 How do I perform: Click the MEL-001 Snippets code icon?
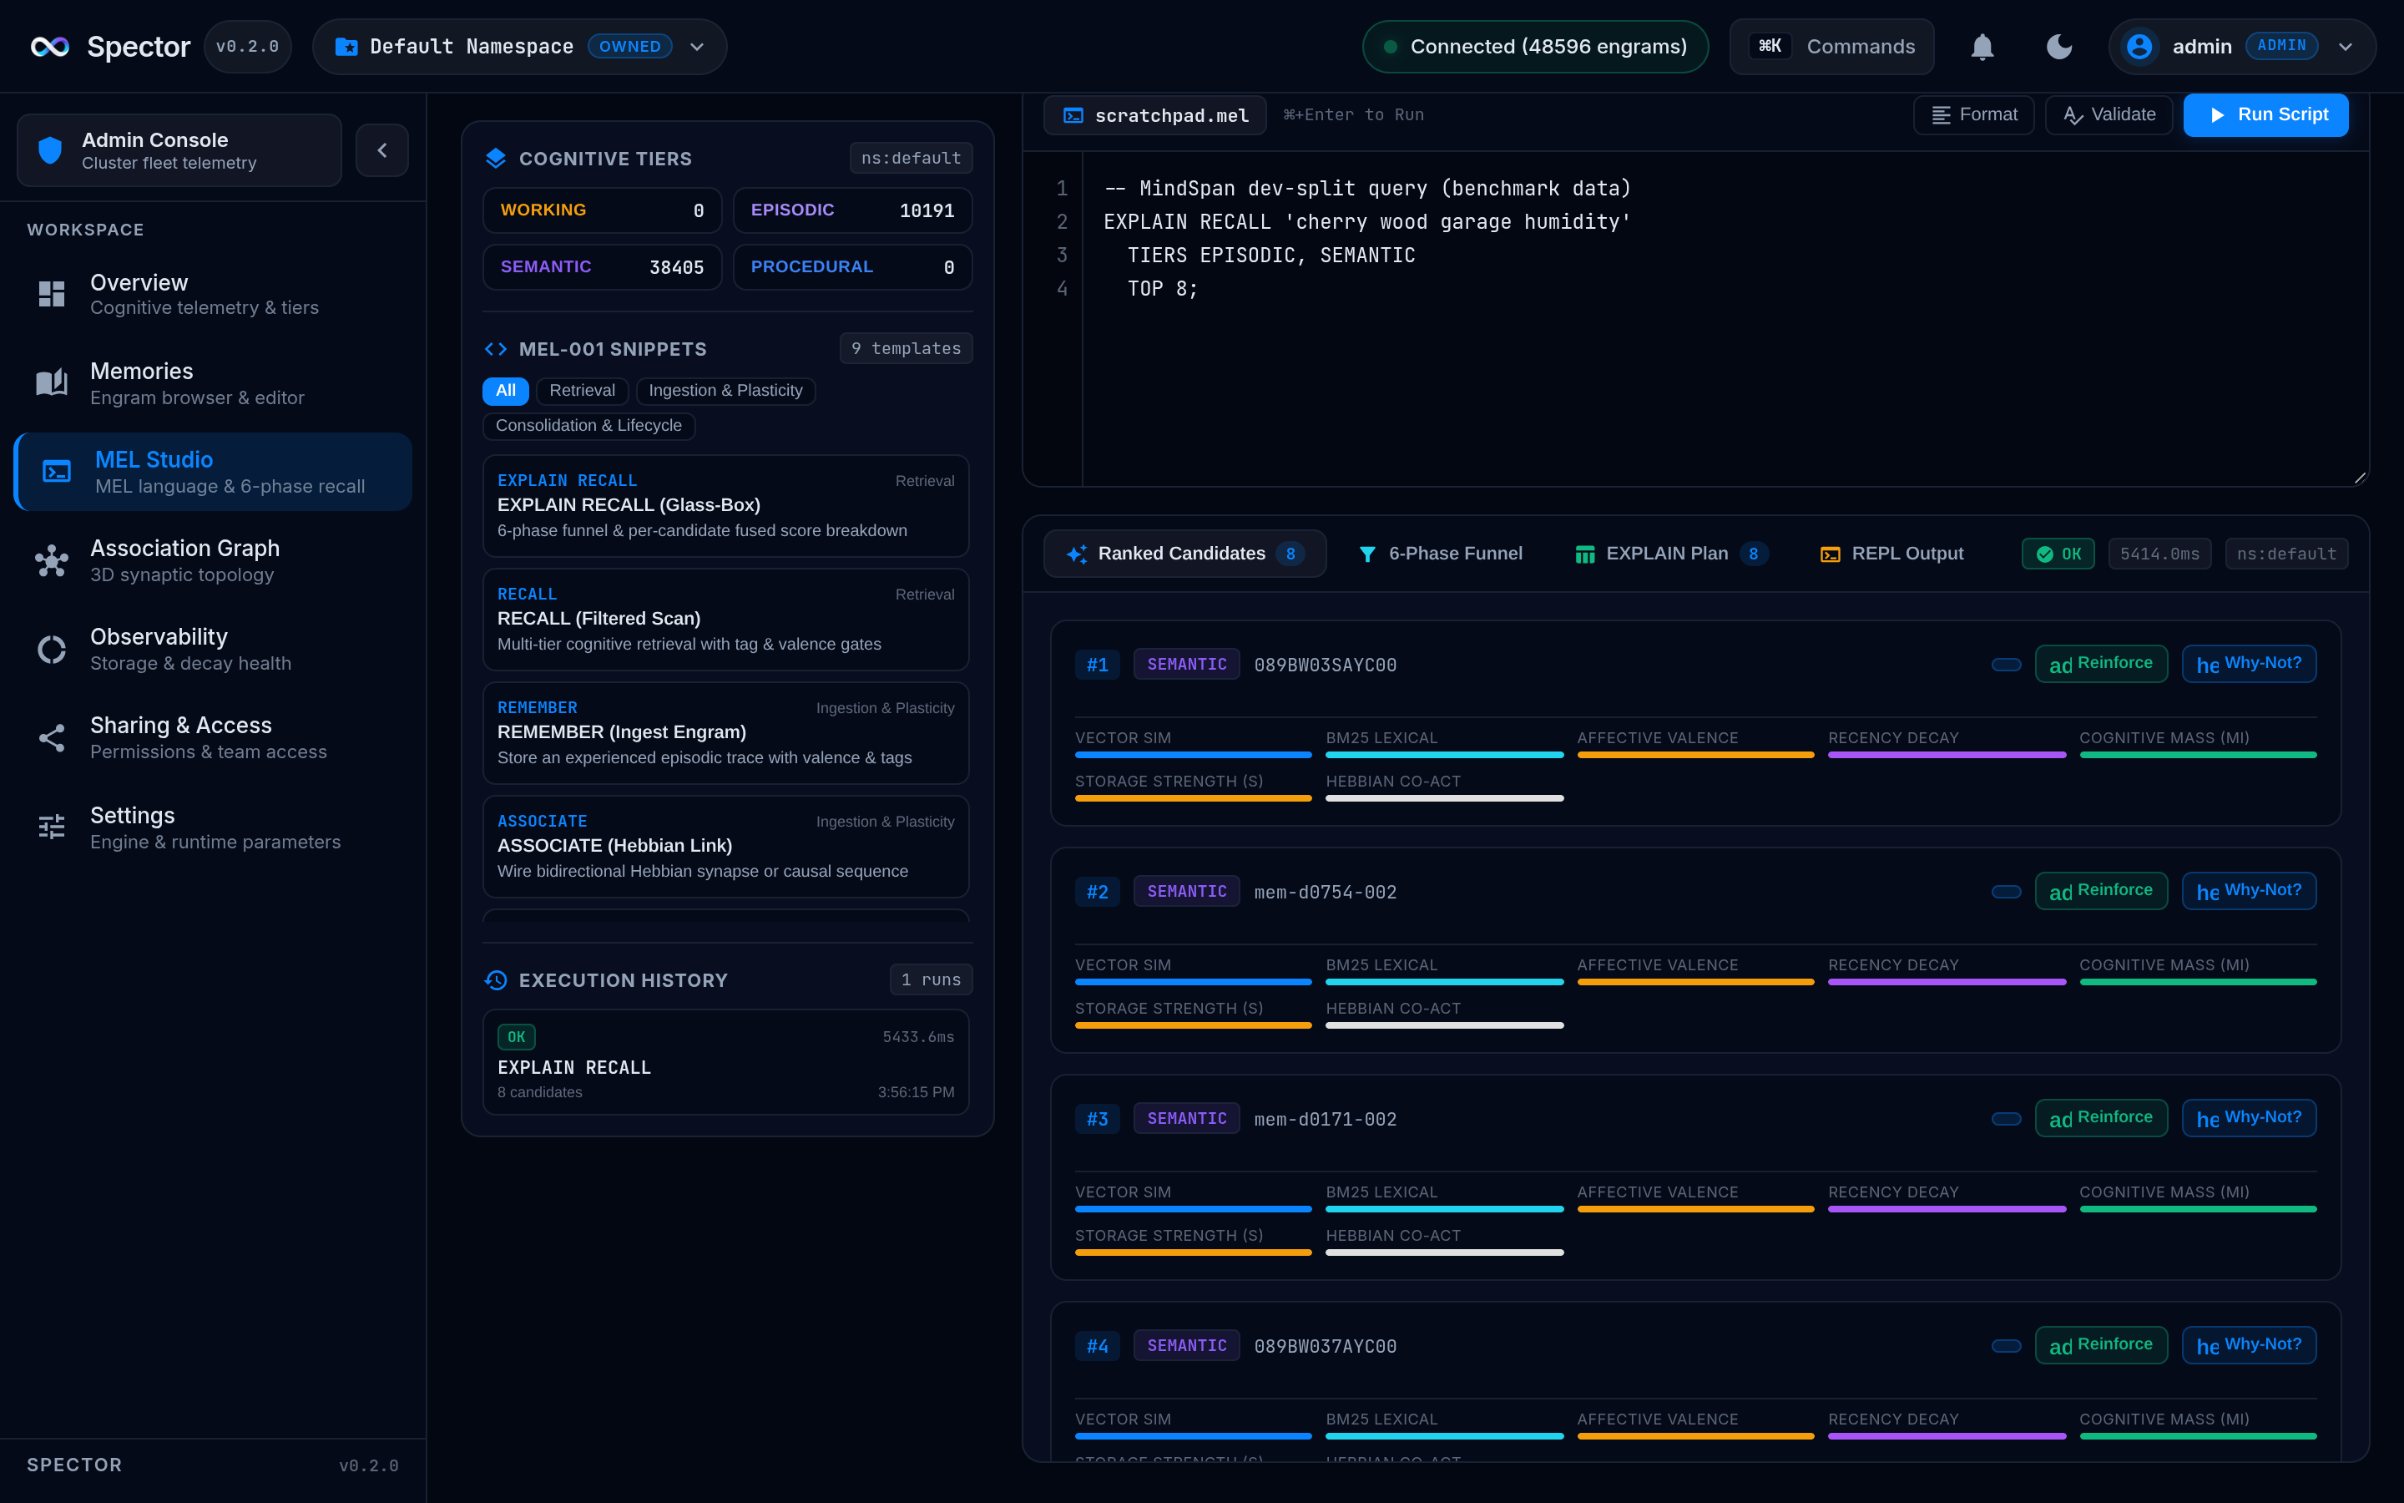(496, 349)
